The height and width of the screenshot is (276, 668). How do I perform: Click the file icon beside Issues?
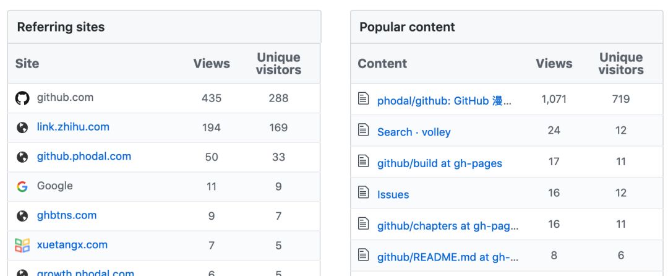pyautogui.click(x=364, y=192)
